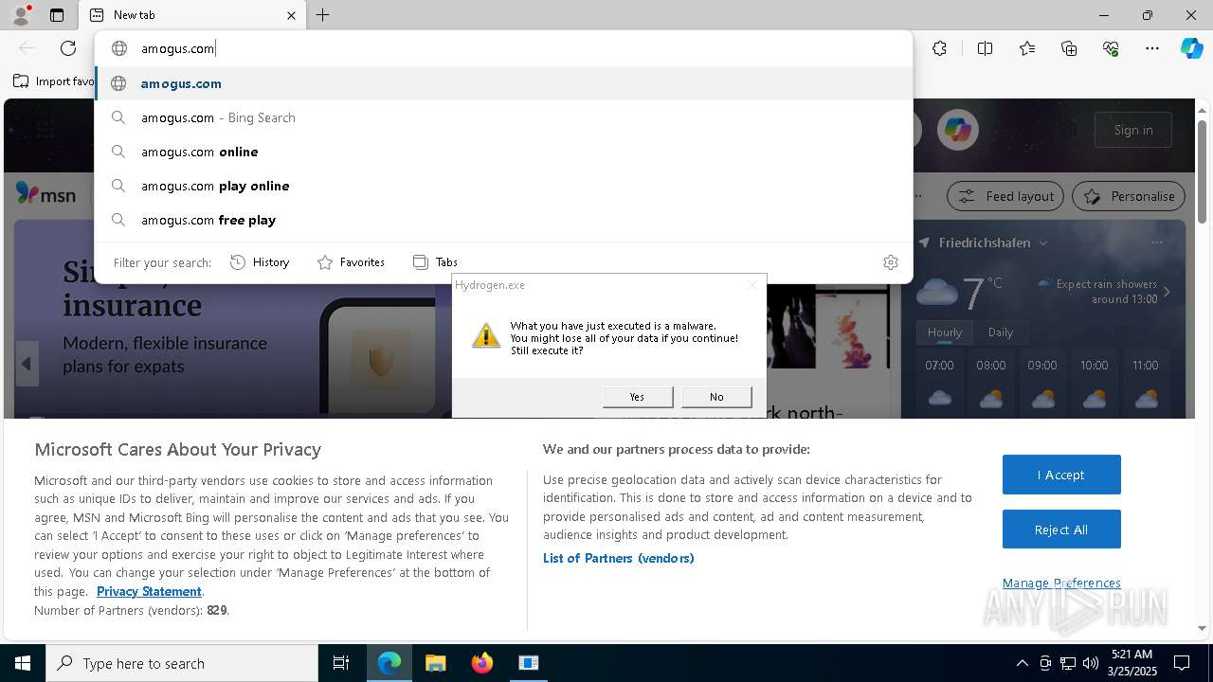Screen dimensions: 1213x682
Task: Click Import favorites bookmark item
Action: [53, 81]
